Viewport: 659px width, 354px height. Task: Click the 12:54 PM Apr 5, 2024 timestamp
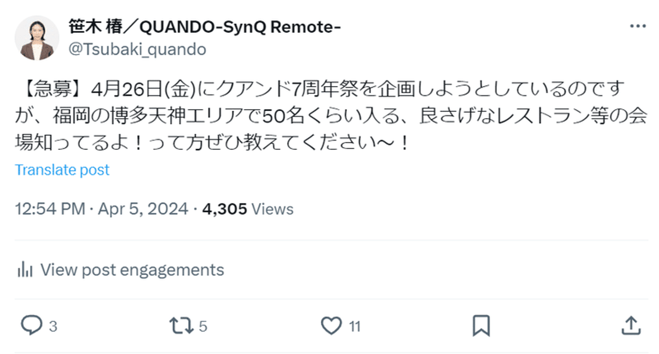pyautogui.click(x=102, y=209)
